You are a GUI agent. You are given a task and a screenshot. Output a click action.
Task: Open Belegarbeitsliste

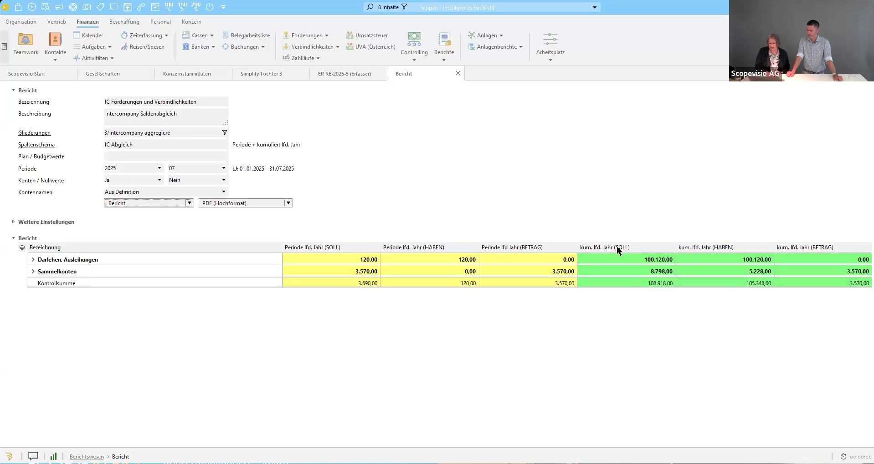[246, 35]
